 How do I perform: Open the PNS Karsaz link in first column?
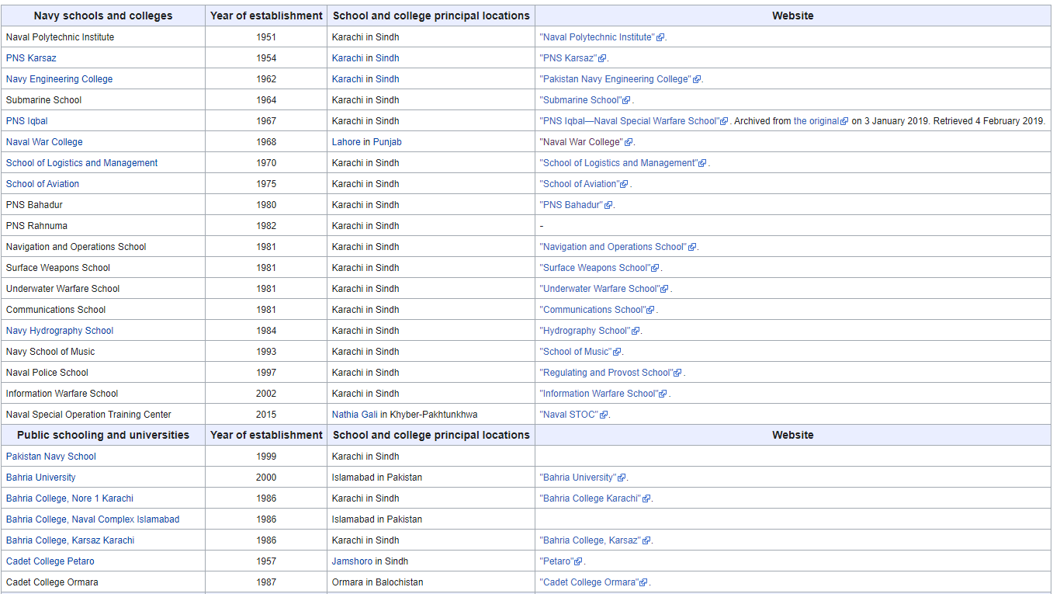pyautogui.click(x=31, y=58)
